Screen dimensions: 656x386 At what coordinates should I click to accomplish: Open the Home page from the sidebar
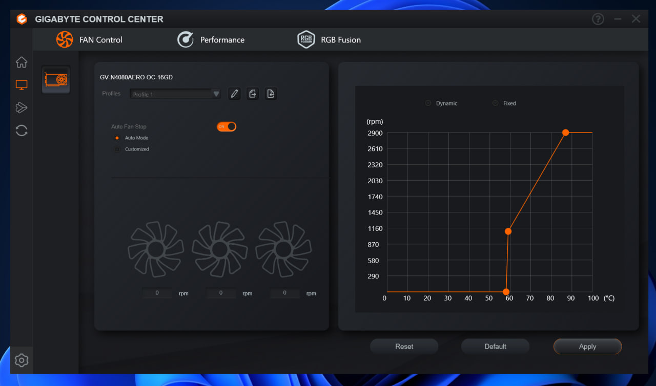click(x=22, y=62)
